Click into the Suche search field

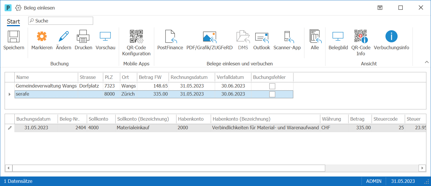(61, 21)
